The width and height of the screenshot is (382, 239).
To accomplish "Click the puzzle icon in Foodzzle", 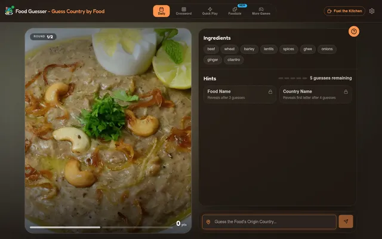I will (x=235, y=10).
